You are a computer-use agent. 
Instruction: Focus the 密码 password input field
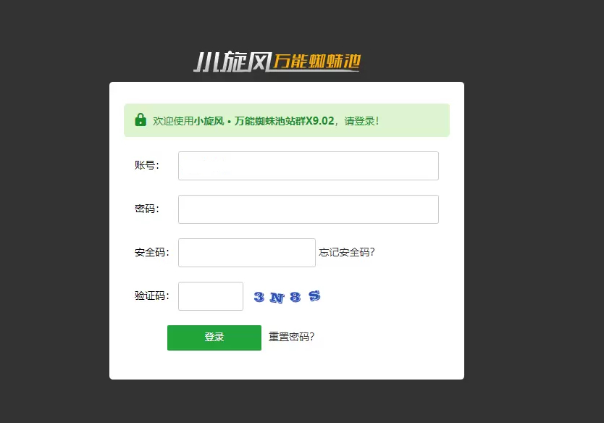(x=309, y=209)
